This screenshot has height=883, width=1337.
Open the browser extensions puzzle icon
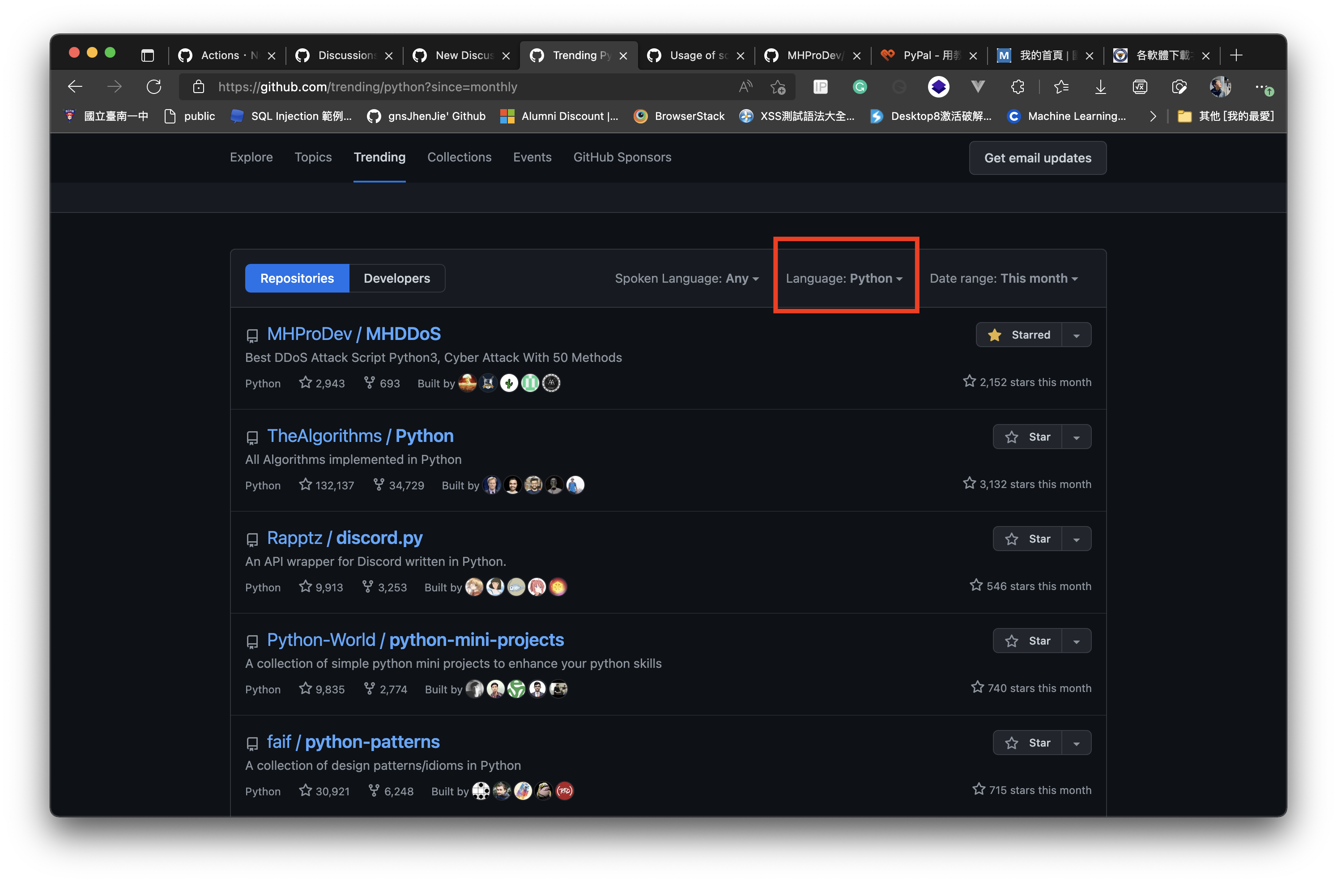1017,87
